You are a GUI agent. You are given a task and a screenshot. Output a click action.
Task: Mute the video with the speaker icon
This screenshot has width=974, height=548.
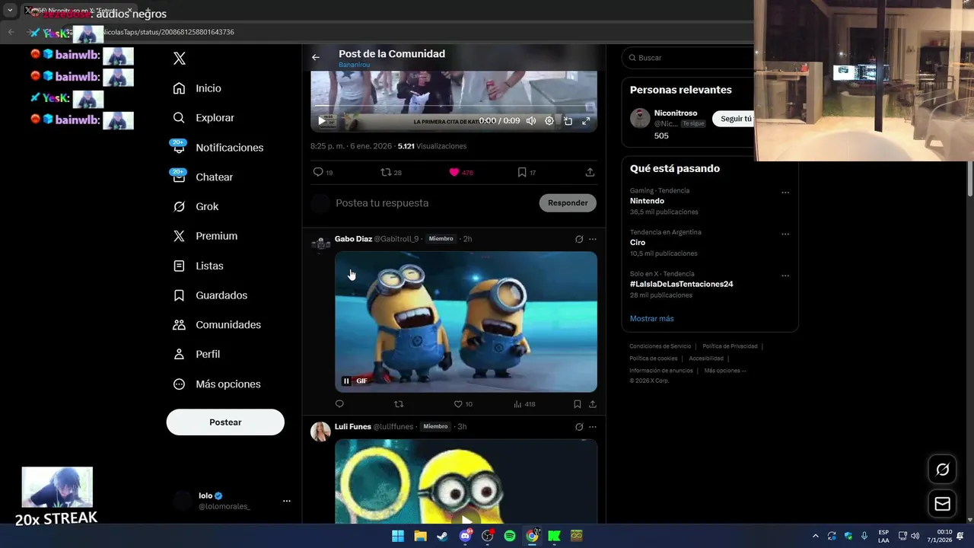point(531,120)
